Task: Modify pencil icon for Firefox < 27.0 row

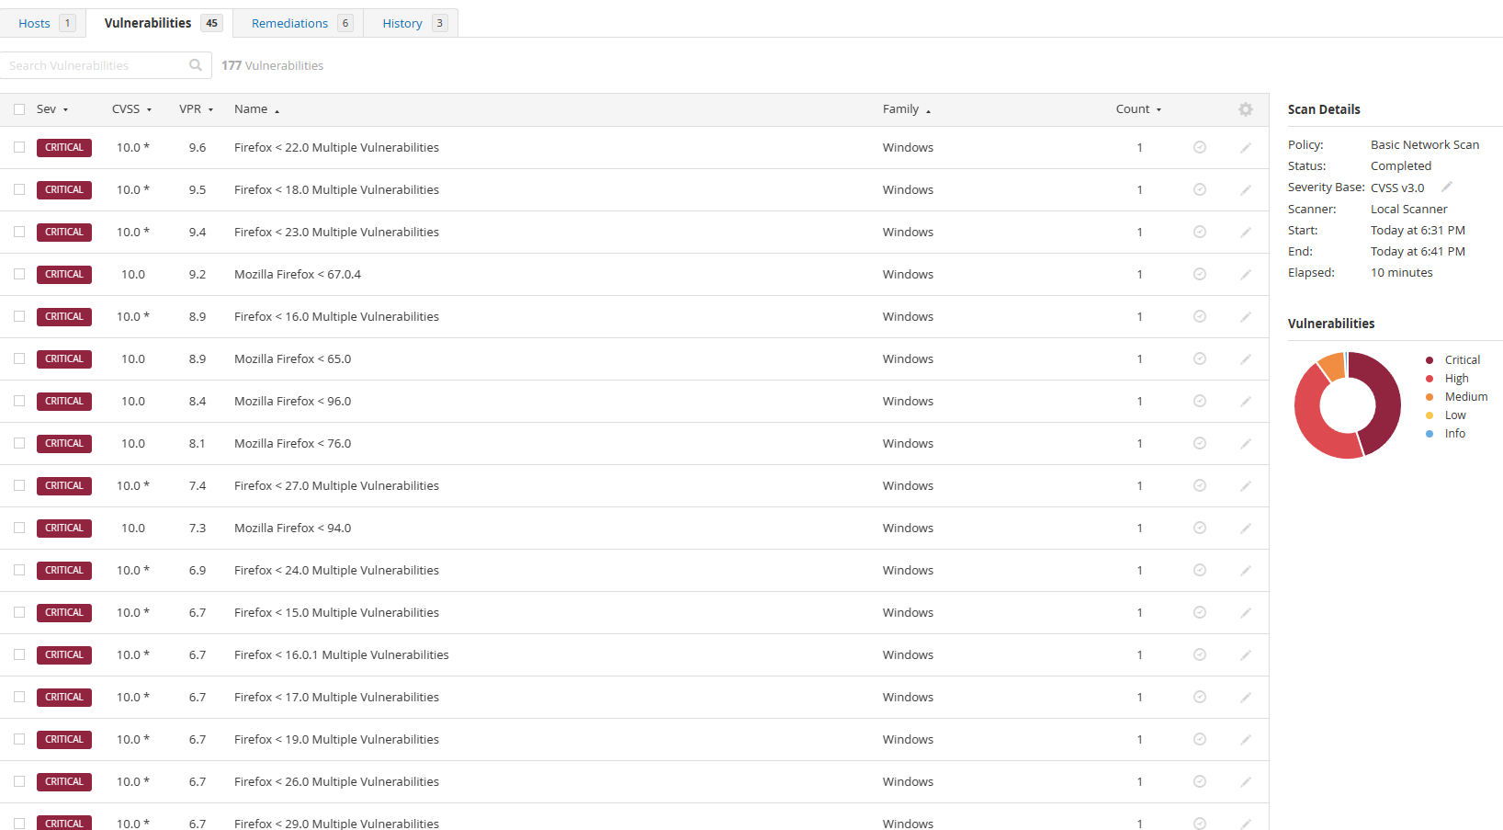Action: coord(1246,485)
